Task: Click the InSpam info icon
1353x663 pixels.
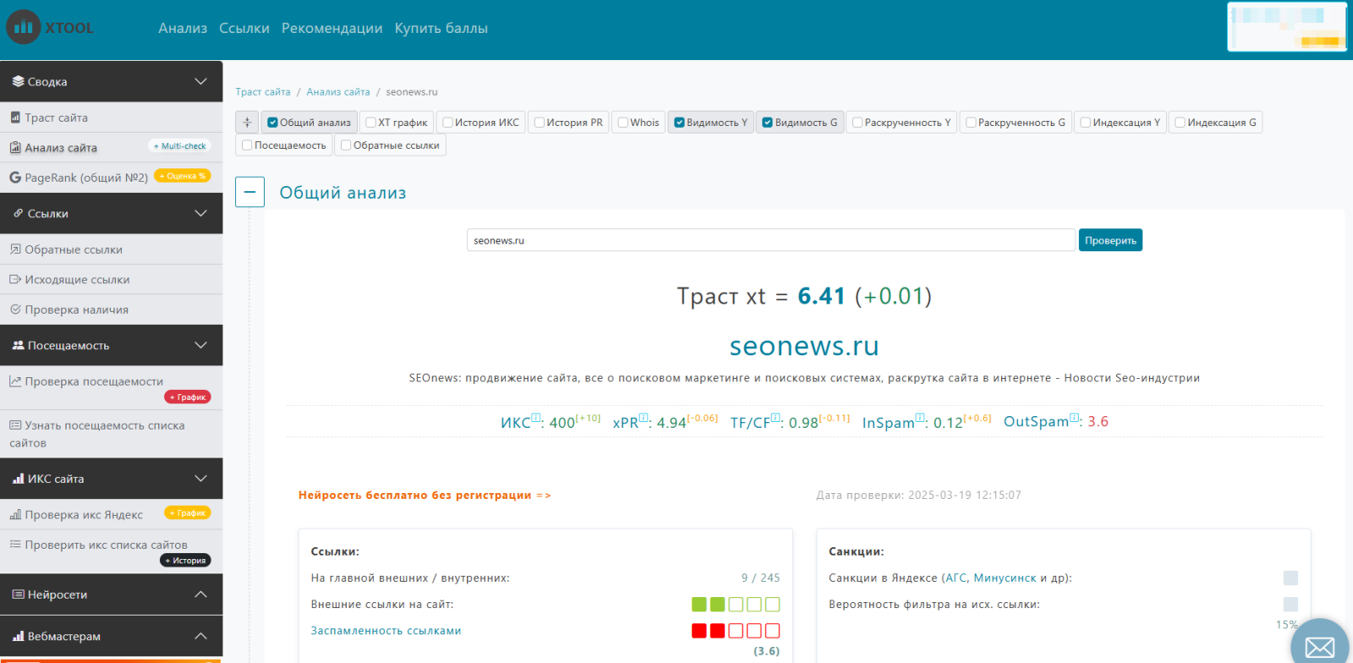Action: click(x=920, y=417)
